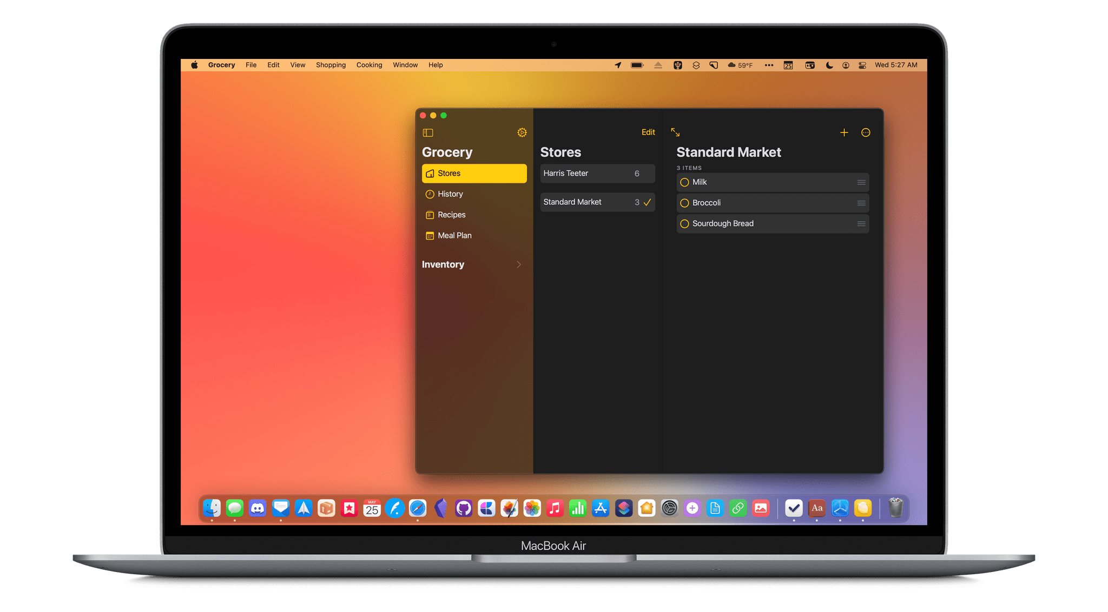Viewport: 1108px width, 612px height.
Task: Open the gear settings icon
Action: click(x=522, y=132)
